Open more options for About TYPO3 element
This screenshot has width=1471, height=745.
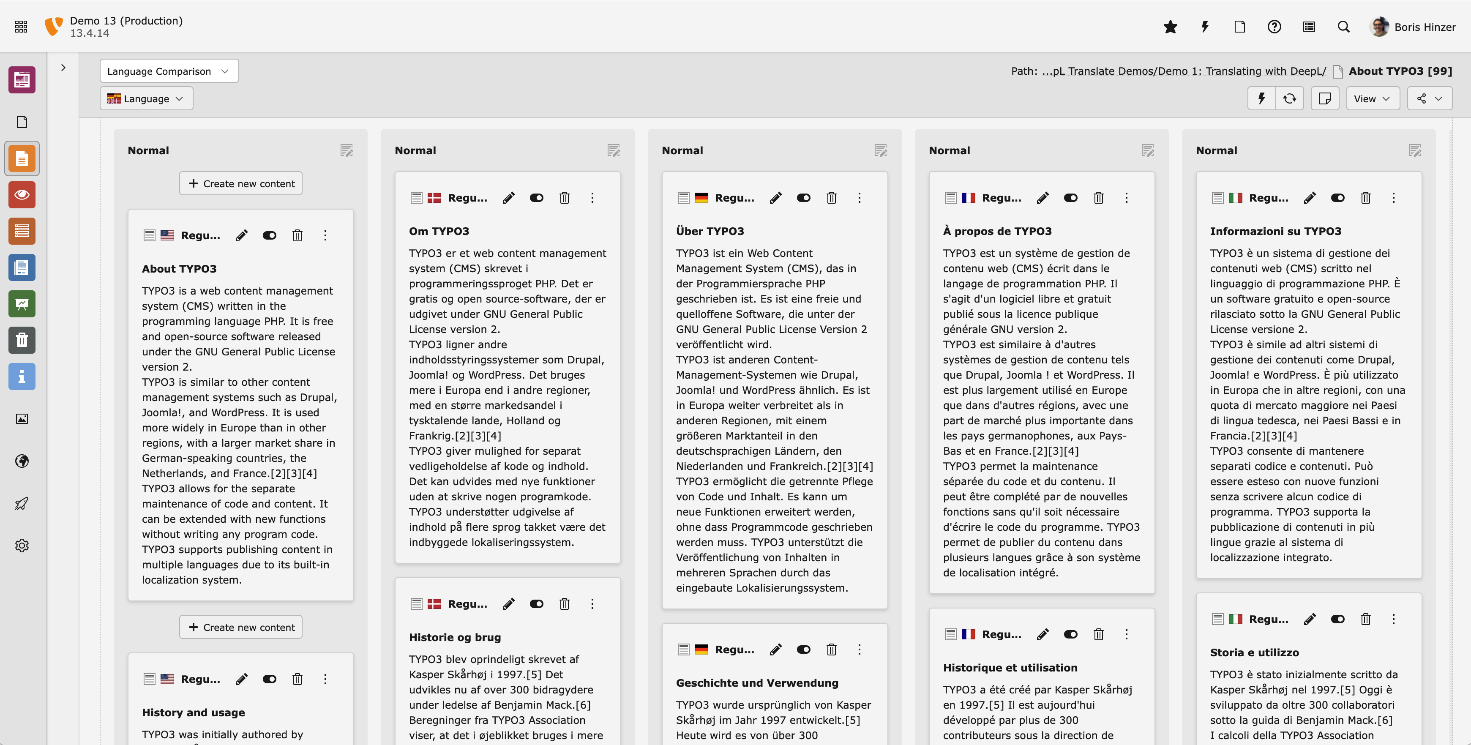click(x=325, y=235)
